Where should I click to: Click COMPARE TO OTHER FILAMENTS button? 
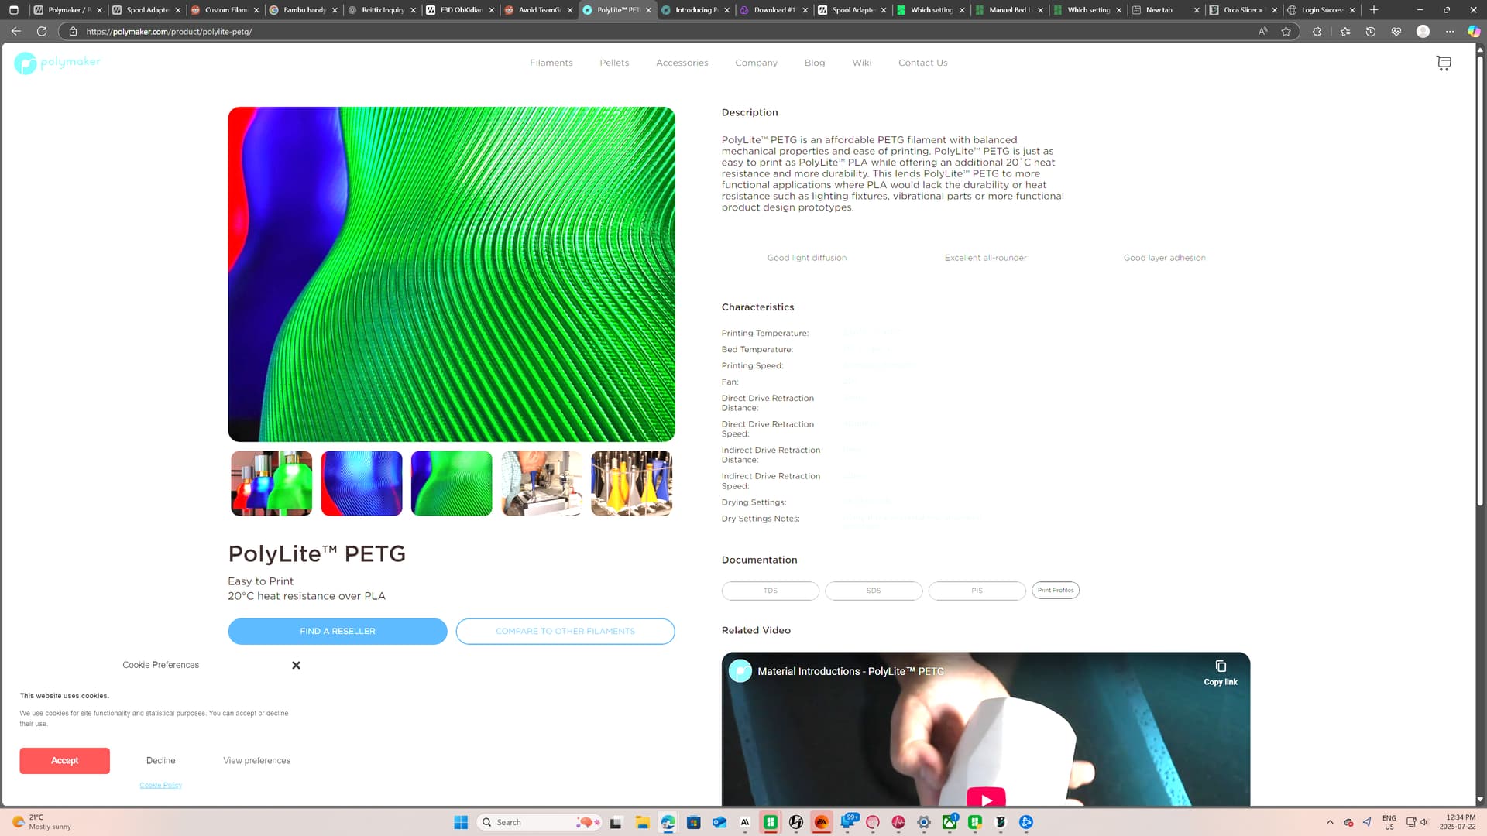[565, 631]
